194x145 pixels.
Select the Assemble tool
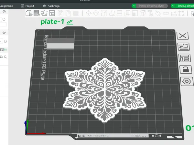(x=173, y=13)
